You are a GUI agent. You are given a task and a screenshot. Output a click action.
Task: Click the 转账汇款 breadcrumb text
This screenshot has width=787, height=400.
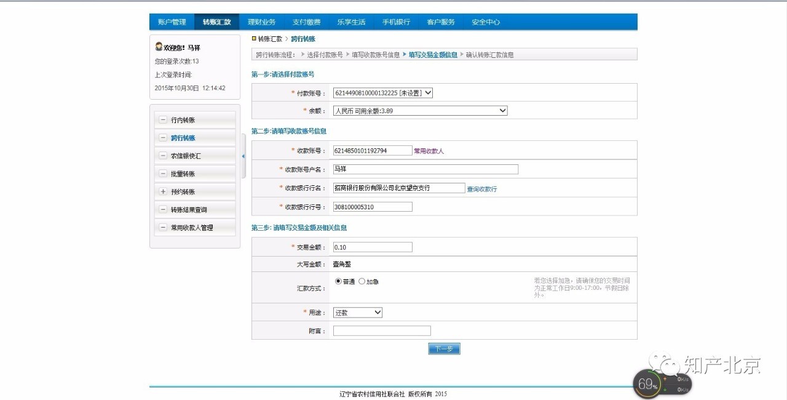click(270, 39)
